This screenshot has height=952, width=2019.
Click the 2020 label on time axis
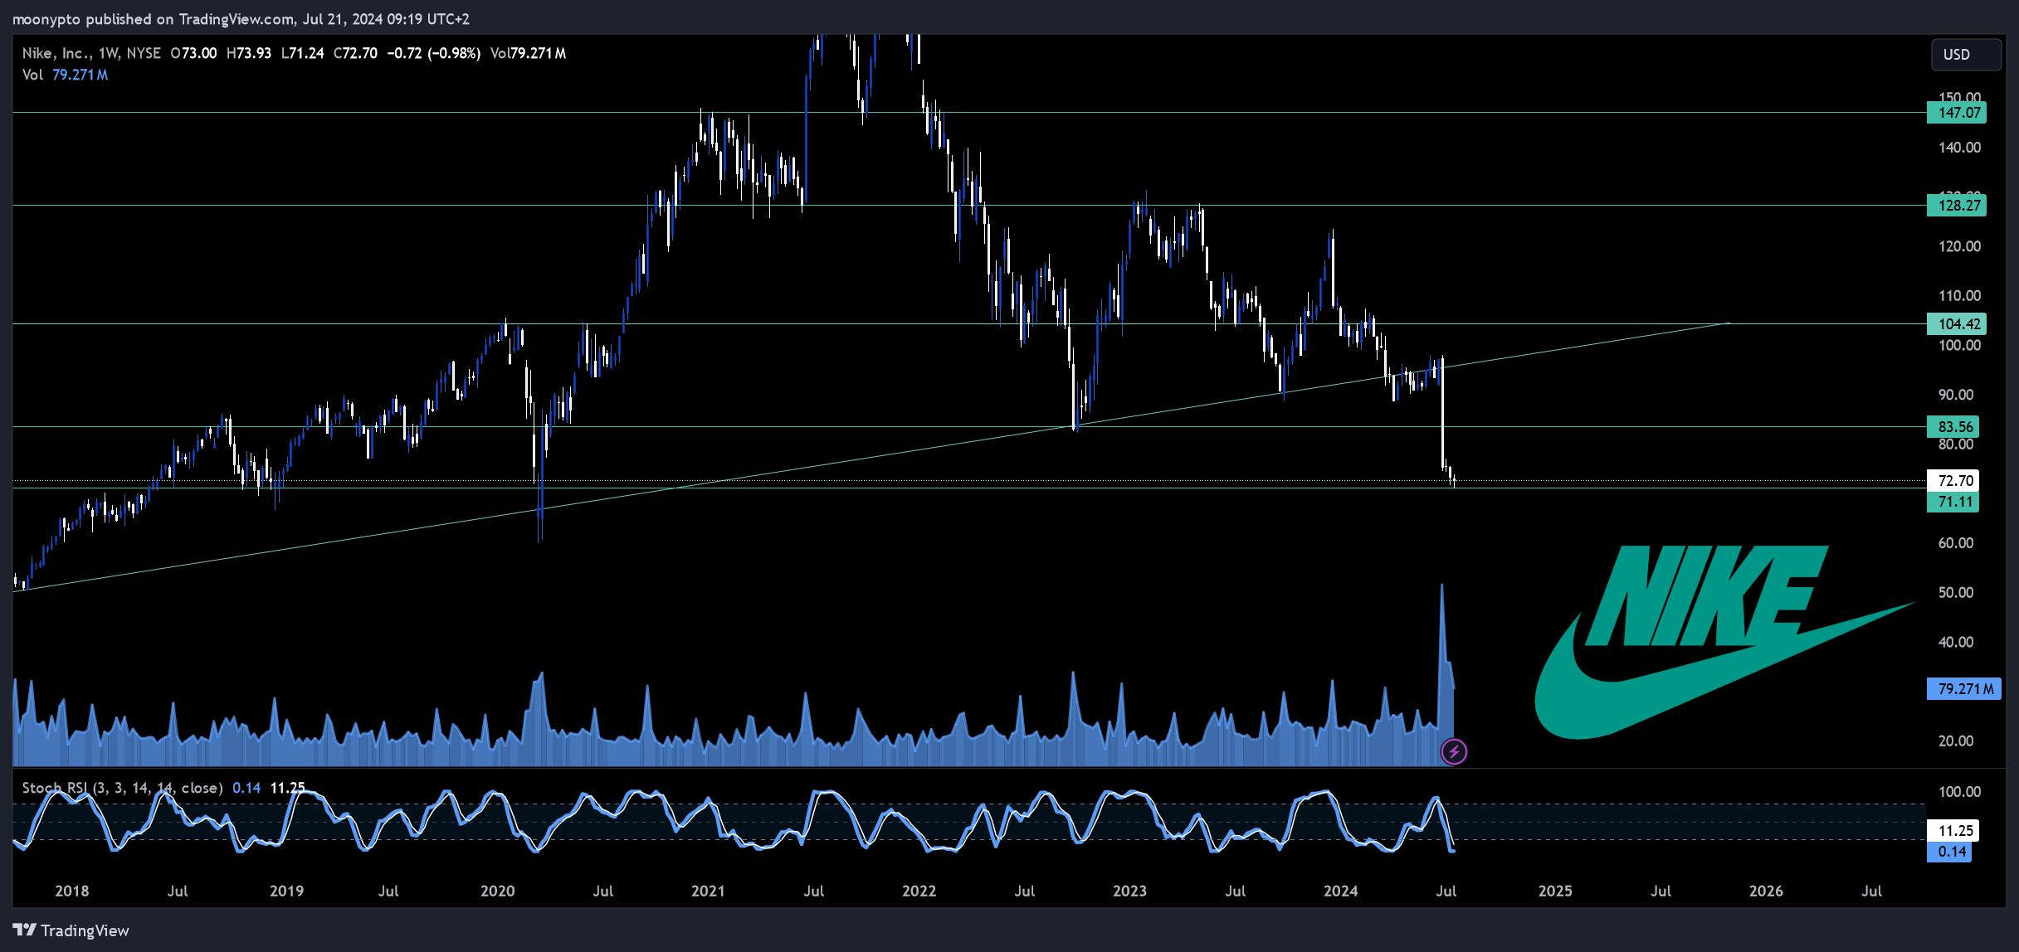[498, 891]
